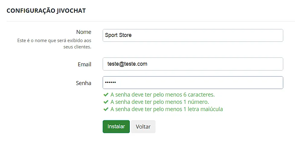The image size is (295, 141).
Task: Click the 'pelo menos 1 número' message
Action: pos(160,102)
